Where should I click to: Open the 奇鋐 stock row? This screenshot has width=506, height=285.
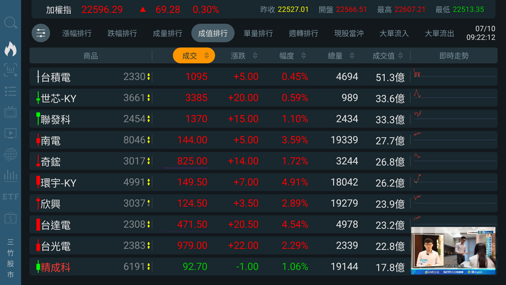(x=263, y=161)
